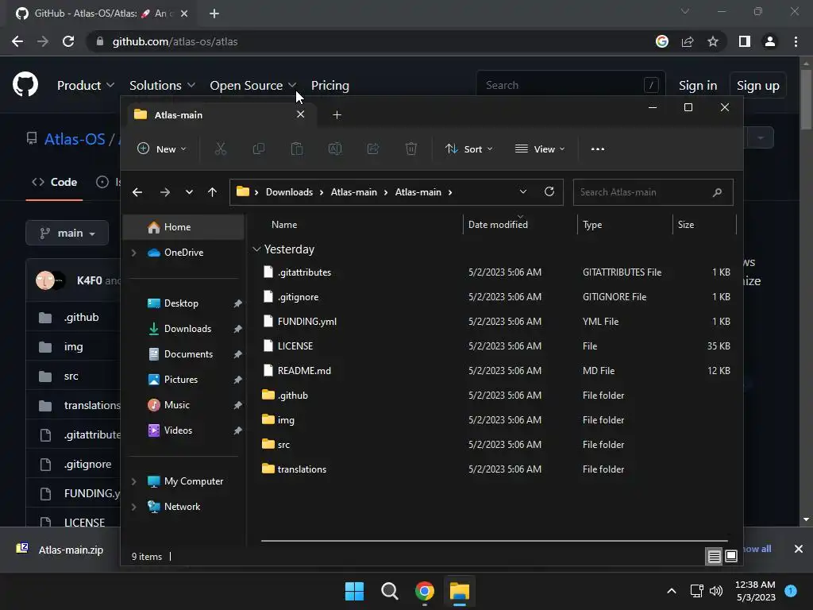The height and width of the screenshot is (610, 813).
Task: Click the Paste clipboard icon in Explorer toolbar
Action: coord(297,149)
